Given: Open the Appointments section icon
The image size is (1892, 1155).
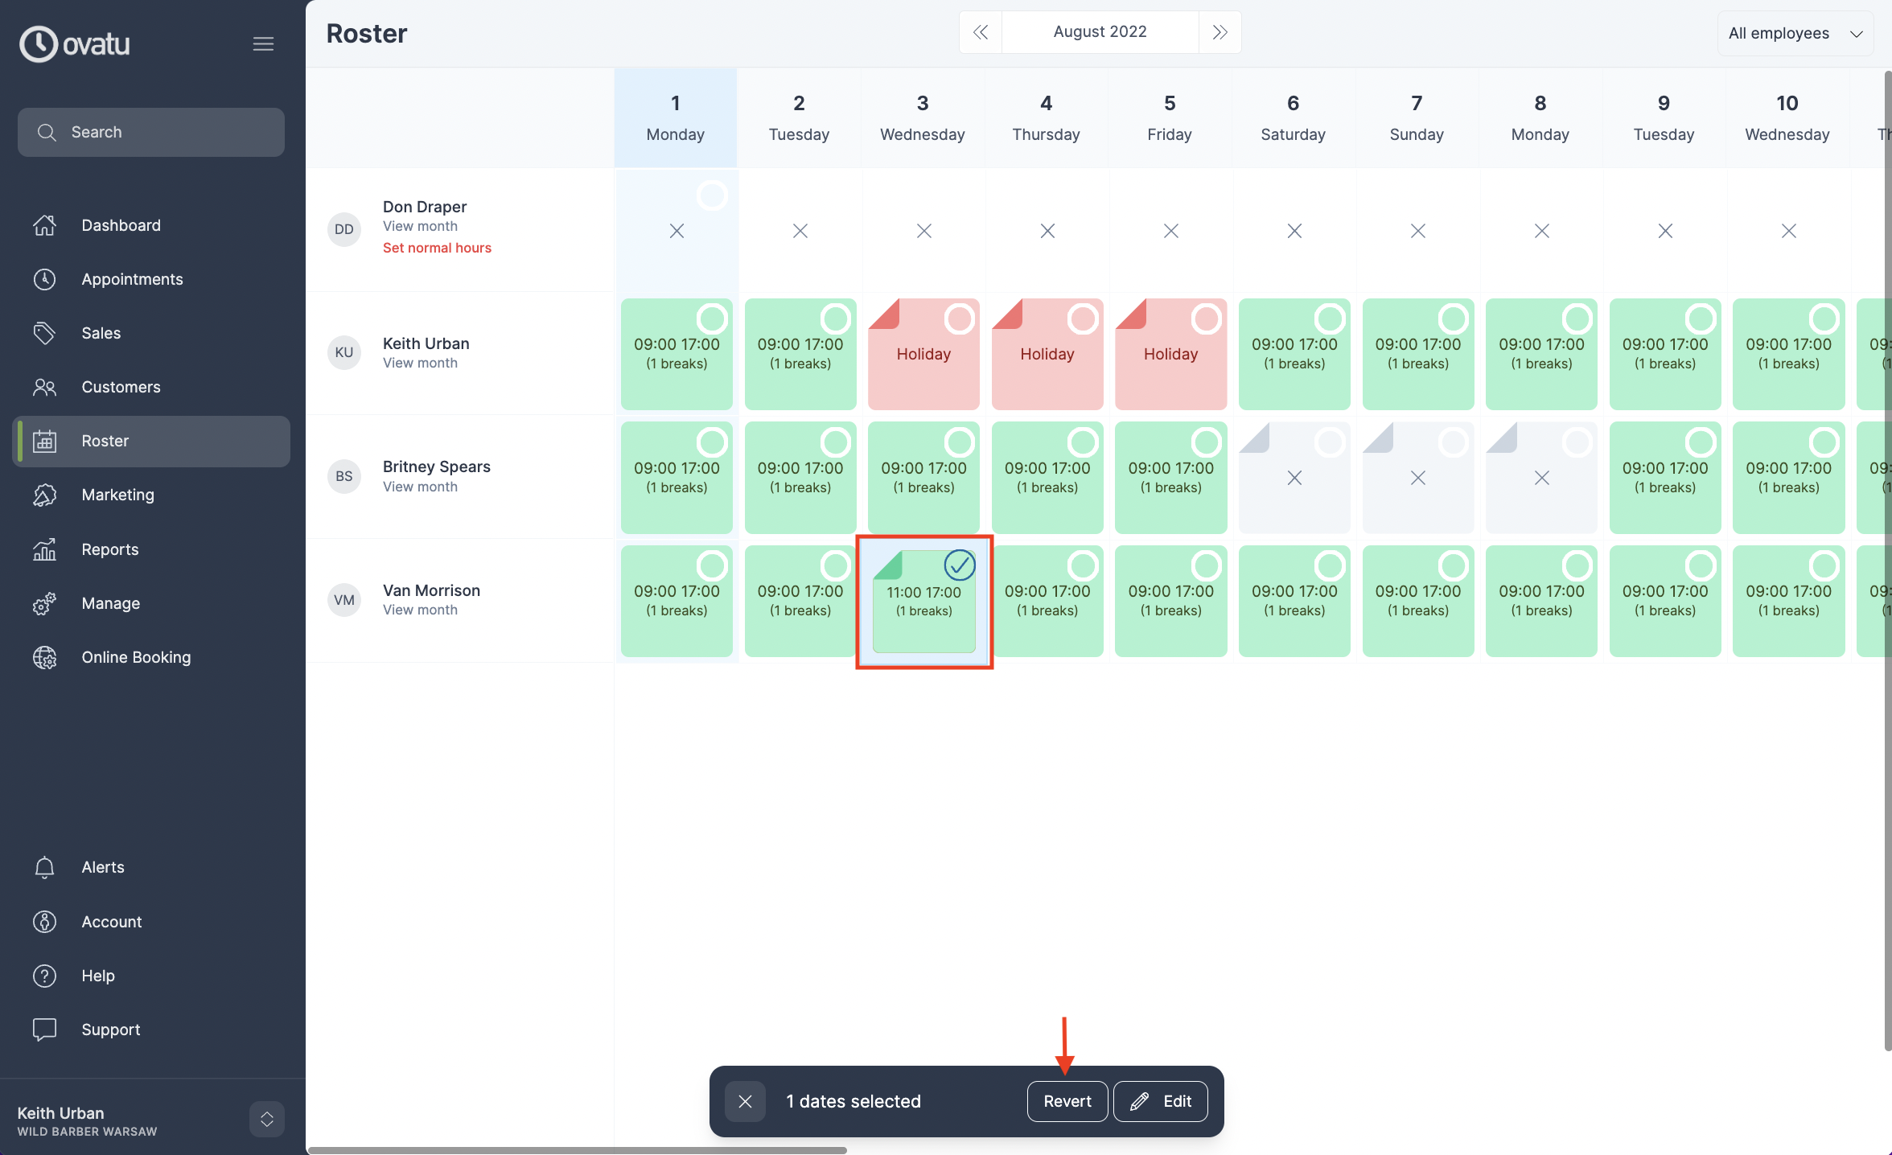Looking at the screenshot, I should point(45,279).
